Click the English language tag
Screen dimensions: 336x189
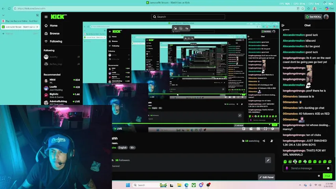click(123, 148)
